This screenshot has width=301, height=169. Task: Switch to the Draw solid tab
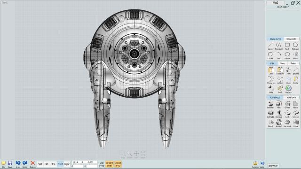point(292,39)
